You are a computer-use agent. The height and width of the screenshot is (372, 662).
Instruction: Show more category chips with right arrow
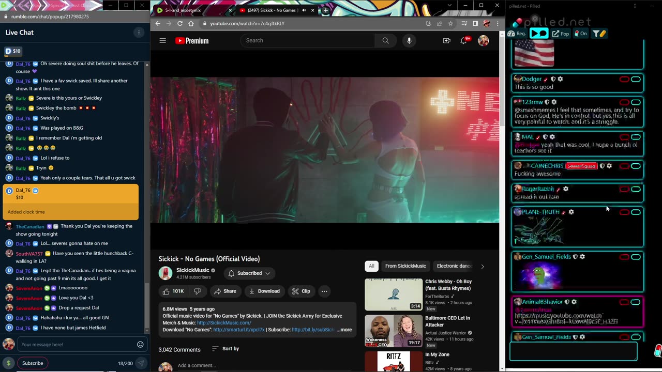483,267
